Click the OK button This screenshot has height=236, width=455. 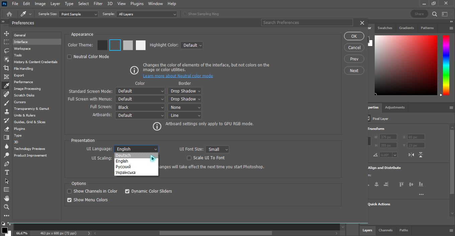[x=354, y=36]
